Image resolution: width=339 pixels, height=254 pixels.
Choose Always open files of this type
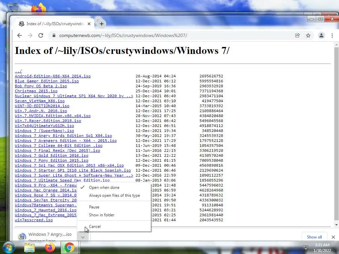point(114,195)
